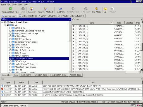Close the Contents panel
This screenshot has width=143, height=107.
click(x=141, y=19)
